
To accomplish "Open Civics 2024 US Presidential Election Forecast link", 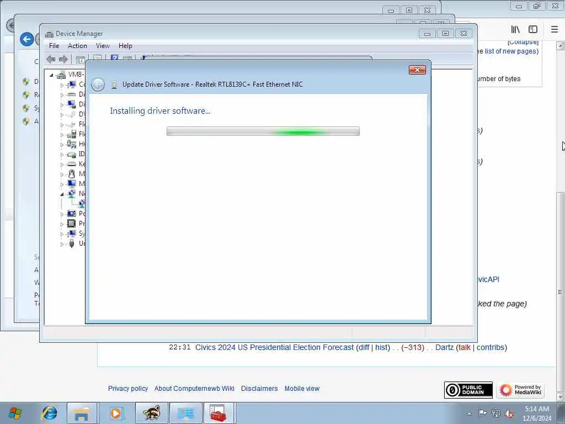I will tap(275, 348).
